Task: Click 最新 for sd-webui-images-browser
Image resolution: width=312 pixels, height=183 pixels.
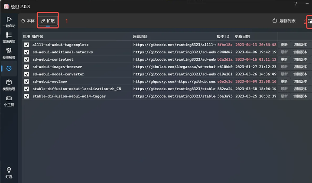Action: click(284, 67)
